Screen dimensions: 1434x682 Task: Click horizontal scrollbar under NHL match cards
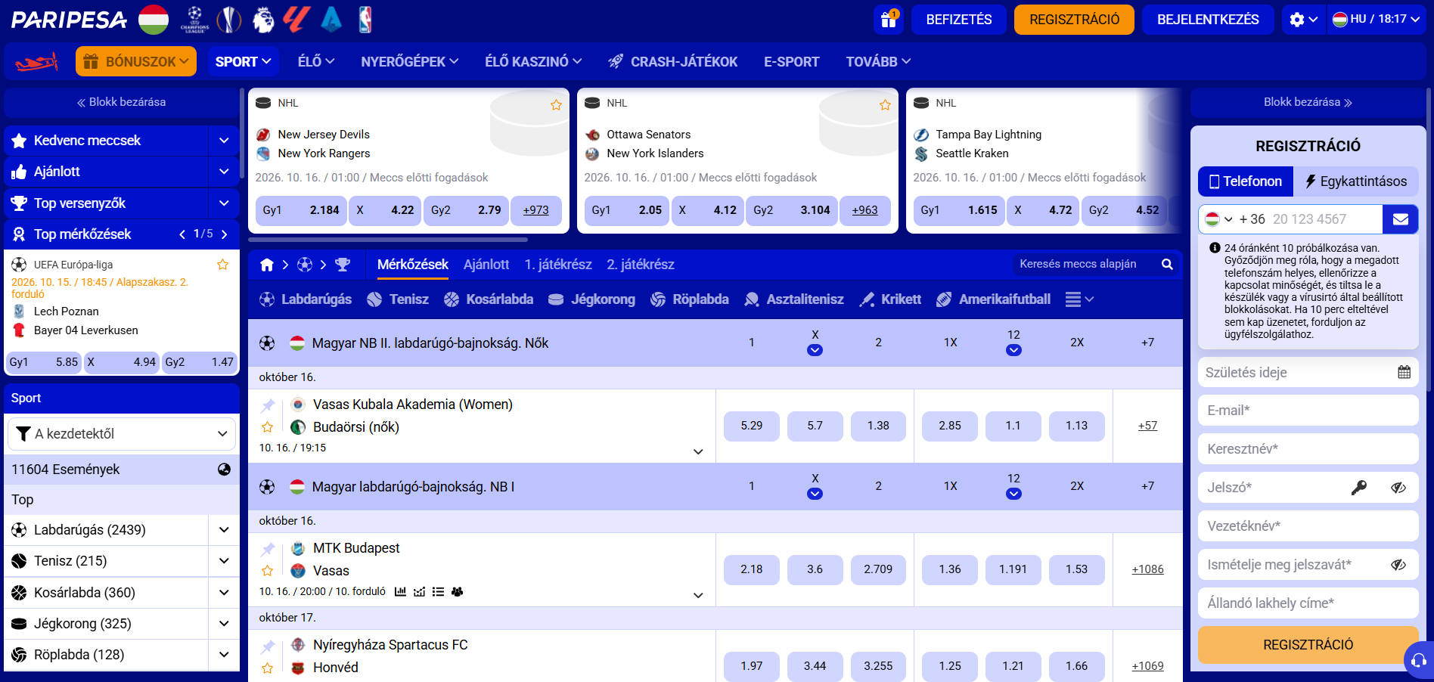389,240
